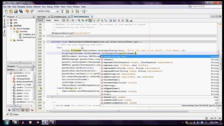Switch to the CreateDoc.java tab
Image resolution: width=224 pixels, height=126 pixels.
tap(60, 17)
